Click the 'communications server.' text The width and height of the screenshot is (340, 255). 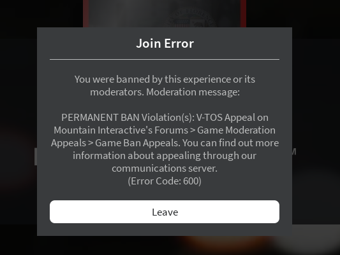(x=165, y=169)
